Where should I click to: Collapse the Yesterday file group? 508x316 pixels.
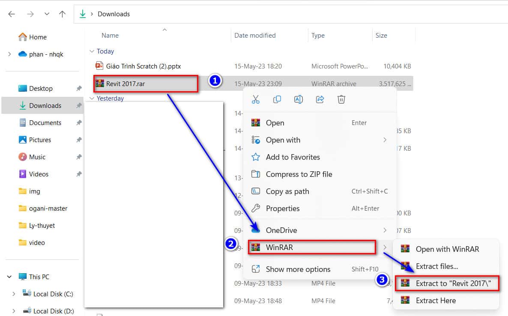tap(92, 98)
